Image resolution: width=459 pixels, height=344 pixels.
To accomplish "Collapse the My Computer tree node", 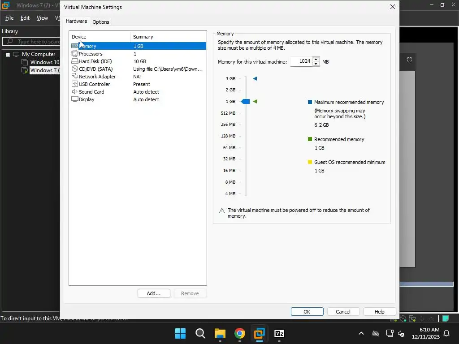I will point(8,54).
